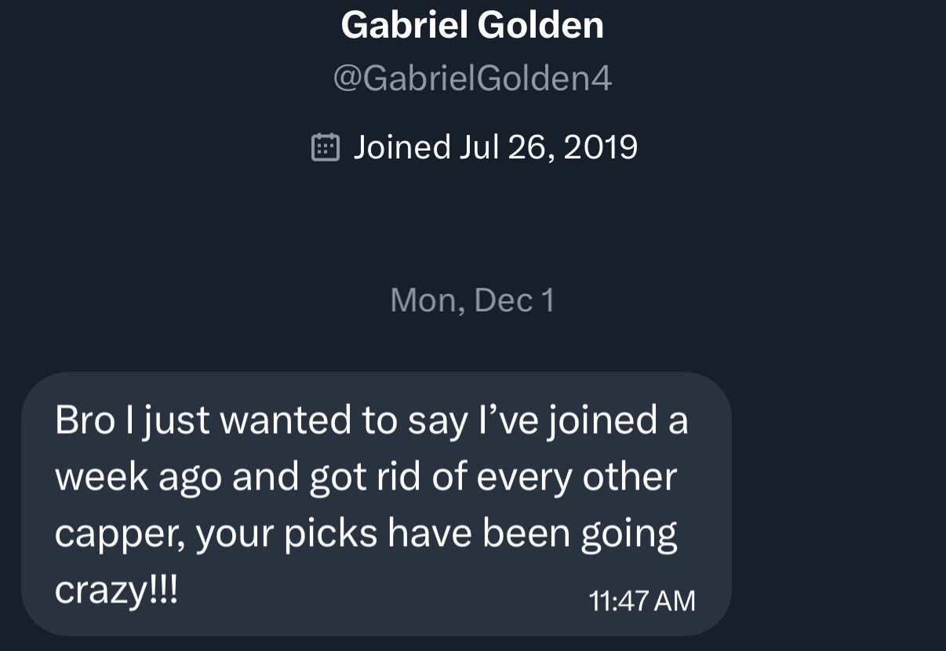Click "crazy!!!" at the message end

[x=117, y=590]
